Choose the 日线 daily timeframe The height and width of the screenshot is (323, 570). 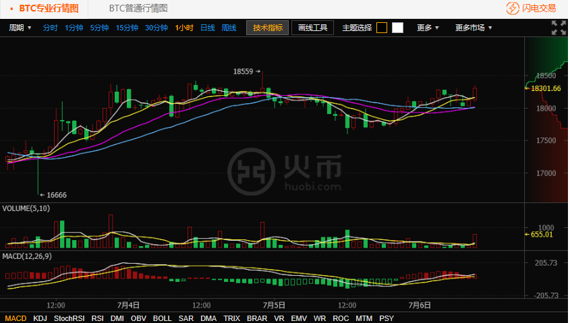(x=207, y=28)
